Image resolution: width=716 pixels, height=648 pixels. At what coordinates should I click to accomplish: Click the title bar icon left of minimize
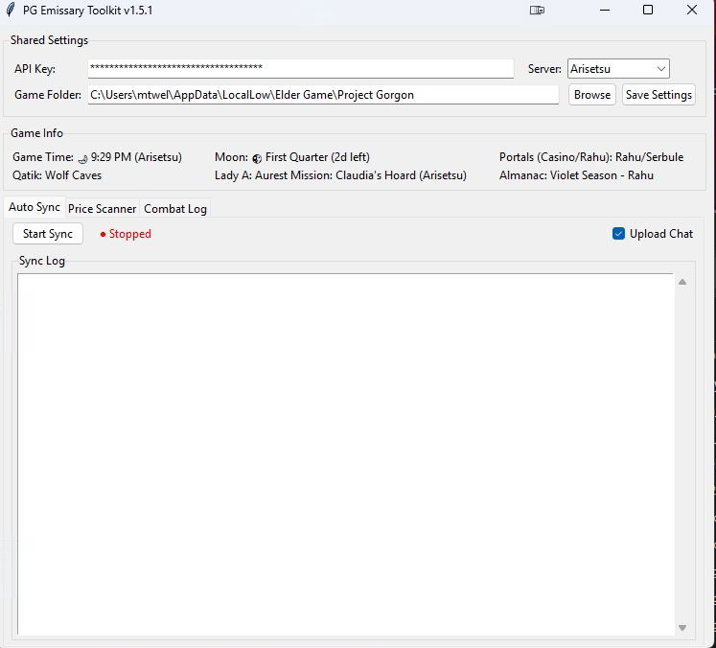tap(537, 11)
